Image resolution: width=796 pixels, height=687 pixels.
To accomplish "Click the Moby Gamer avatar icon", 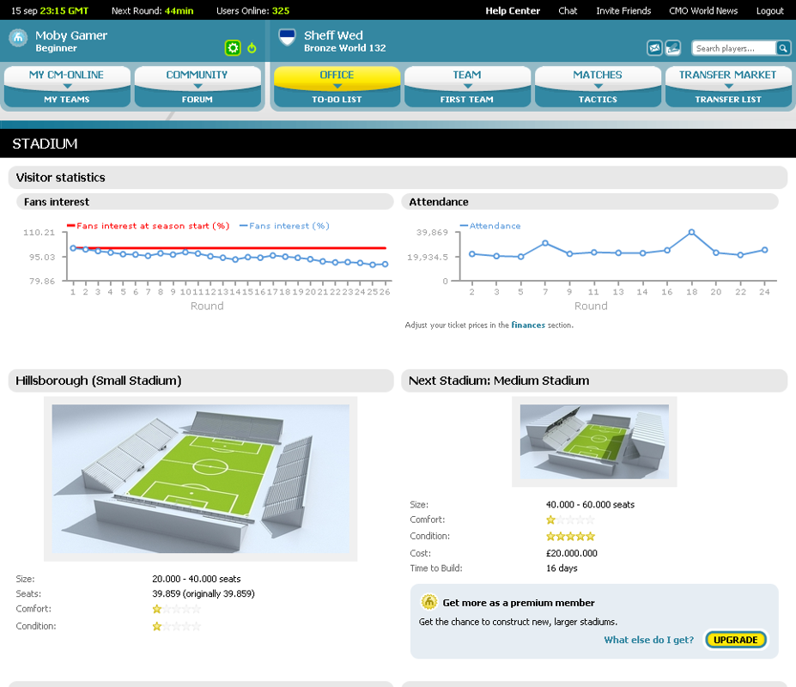I will click(x=17, y=39).
